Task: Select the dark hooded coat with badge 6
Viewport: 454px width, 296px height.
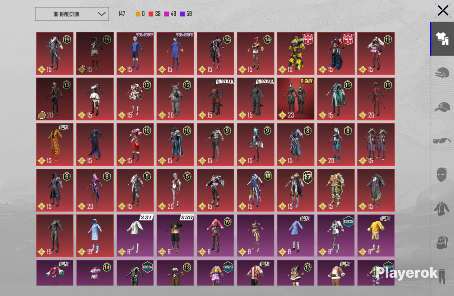Action: click(55, 190)
